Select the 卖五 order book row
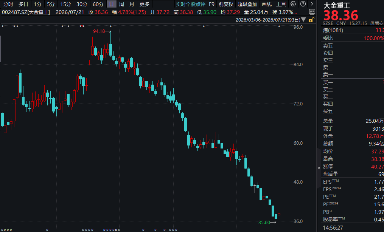This screenshot has width=384, height=232. (x=352, y=46)
